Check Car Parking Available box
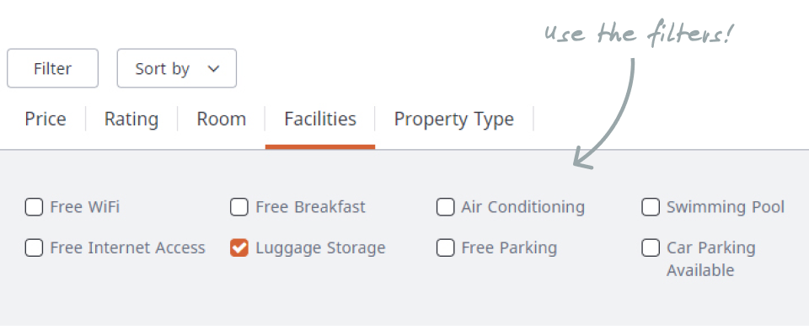Viewport: 809px width, 335px height. [651, 248]
